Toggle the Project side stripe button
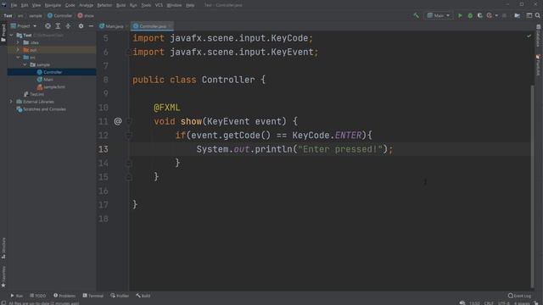This screenshot has width=543, height=305. (x=3, y=33)
